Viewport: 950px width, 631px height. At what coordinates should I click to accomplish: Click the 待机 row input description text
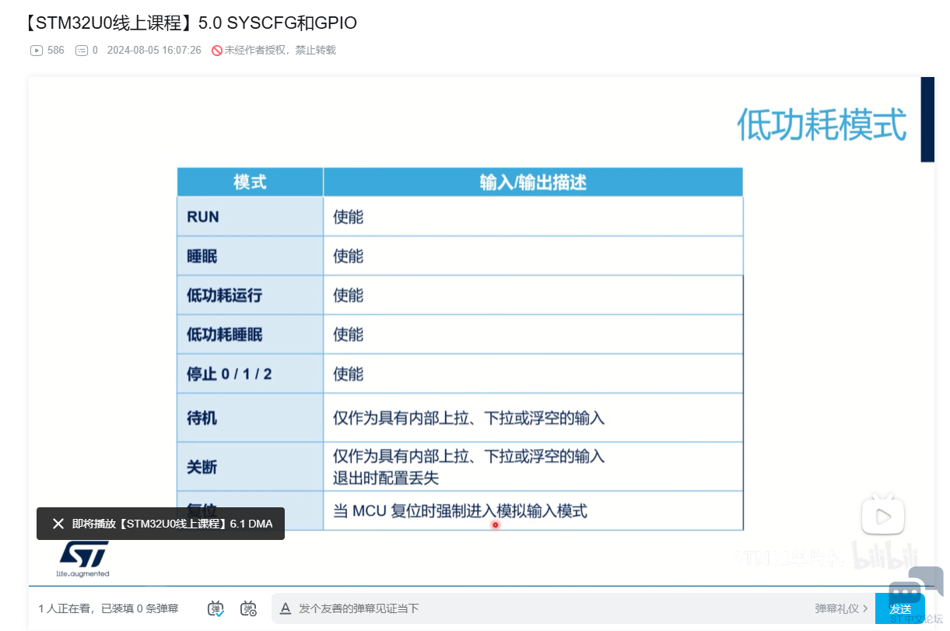468,418
